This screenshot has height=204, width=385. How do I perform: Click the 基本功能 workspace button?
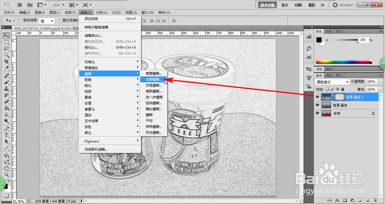point(268,5)
